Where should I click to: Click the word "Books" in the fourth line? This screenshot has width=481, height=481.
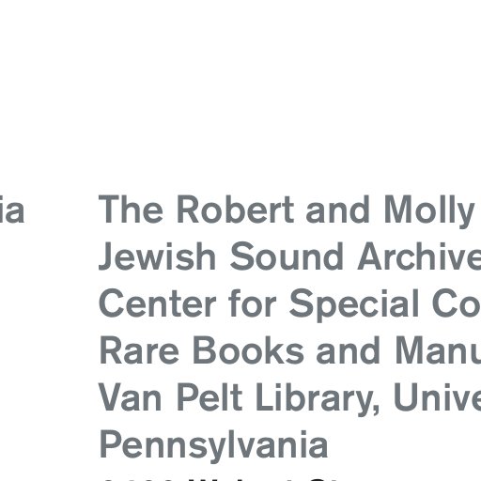pos(249,350)
